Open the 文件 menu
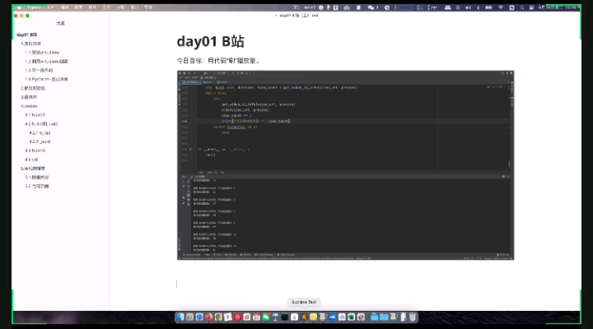The width and height of the screenshot is (593, 329). pyautogui.click(x=51, y=7)
